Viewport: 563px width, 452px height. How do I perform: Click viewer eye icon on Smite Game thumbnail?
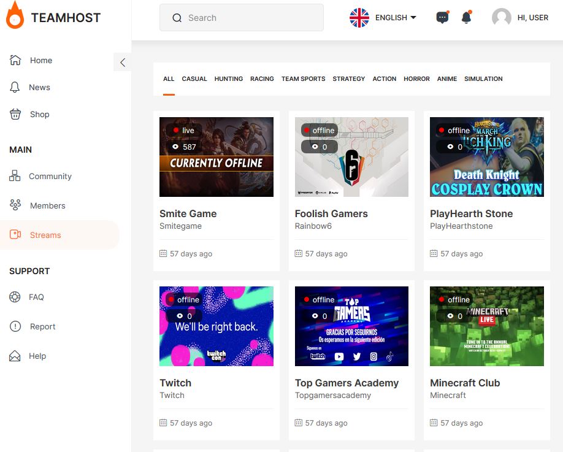coord(175,147)
